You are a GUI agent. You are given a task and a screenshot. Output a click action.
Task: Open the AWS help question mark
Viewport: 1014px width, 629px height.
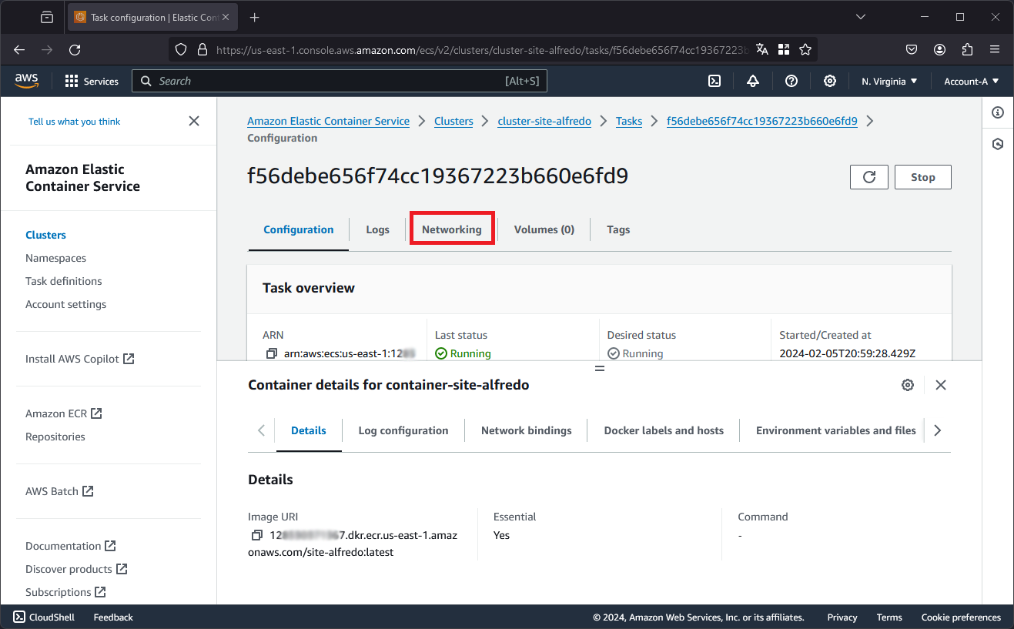[791, 81]
